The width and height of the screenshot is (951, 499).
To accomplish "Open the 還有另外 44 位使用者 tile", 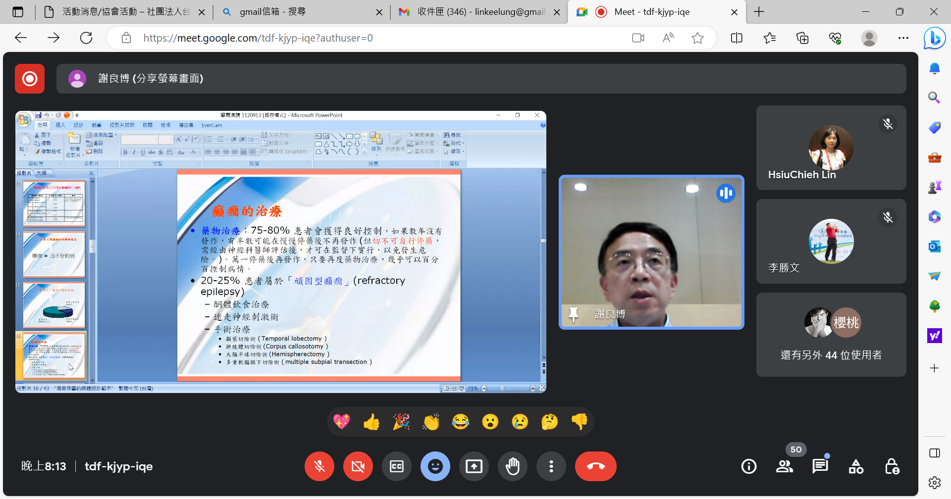I will coord(831,335).
